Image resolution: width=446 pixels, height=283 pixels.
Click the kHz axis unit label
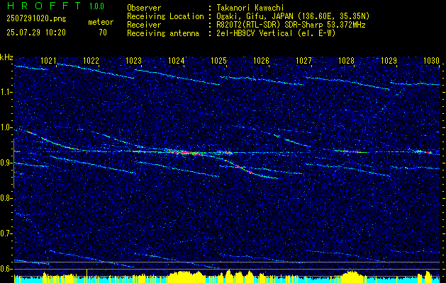6,57
